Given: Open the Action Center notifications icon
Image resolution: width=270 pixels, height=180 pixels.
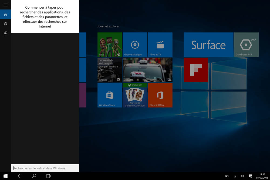Looking at the screenshot, I should [251, 176].
